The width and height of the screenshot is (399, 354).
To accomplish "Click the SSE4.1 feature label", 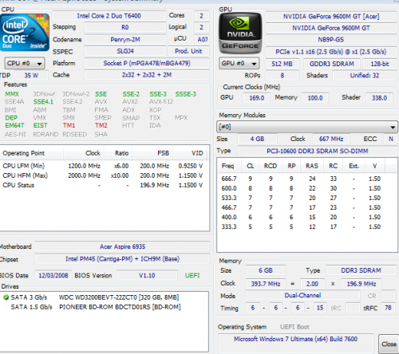I will (x=43, y=102).
